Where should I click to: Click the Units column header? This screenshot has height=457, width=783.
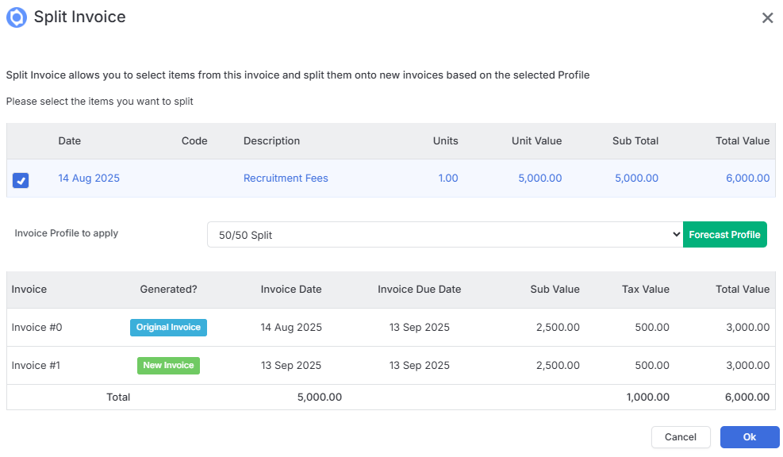(x=445, y=141)
